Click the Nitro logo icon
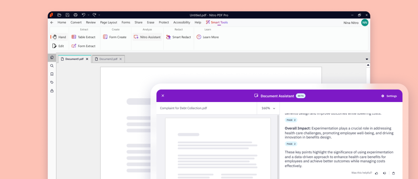The image size is (418, 179). [x=51, y=15]
